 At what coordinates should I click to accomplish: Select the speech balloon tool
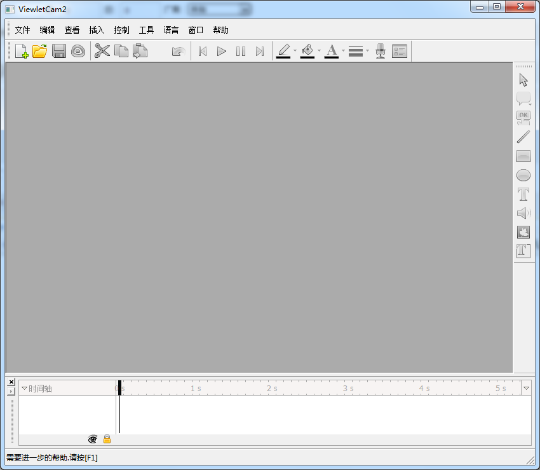click(523, 99)
